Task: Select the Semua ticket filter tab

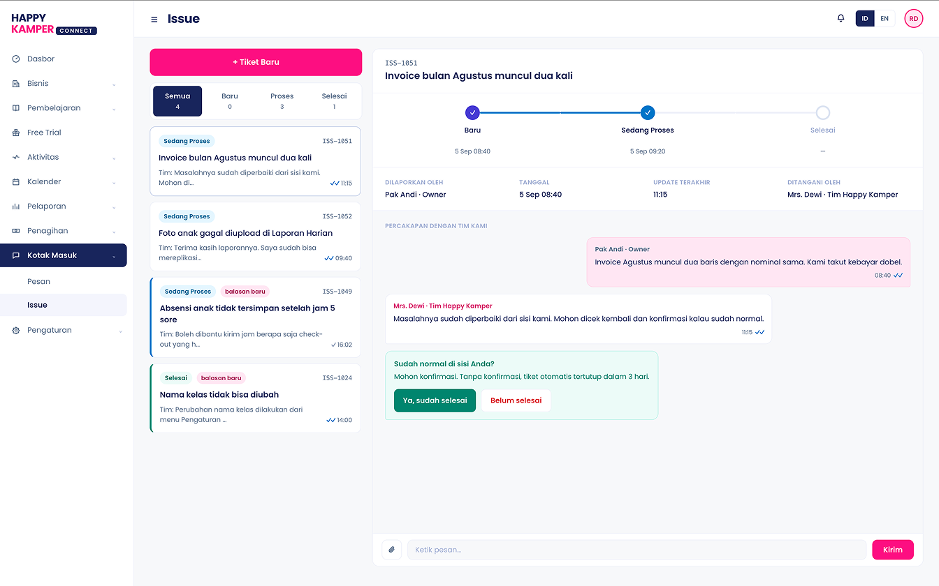Action: pyautogui.click(x=177, y=101)
